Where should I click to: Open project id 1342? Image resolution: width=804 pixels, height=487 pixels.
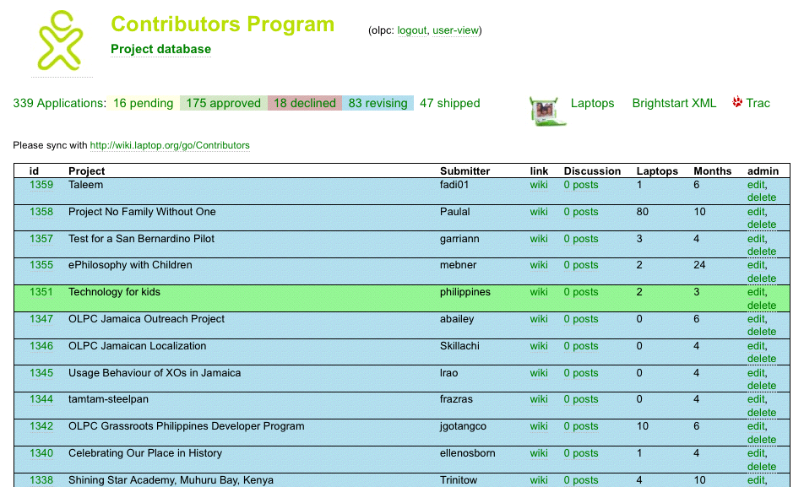pyautogui.click(x=41, y=426)
